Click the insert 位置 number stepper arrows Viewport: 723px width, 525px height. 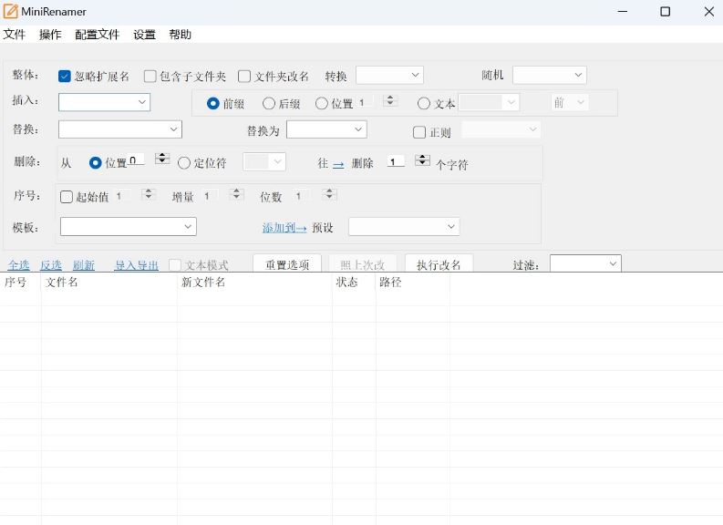(x=390, y=101)
